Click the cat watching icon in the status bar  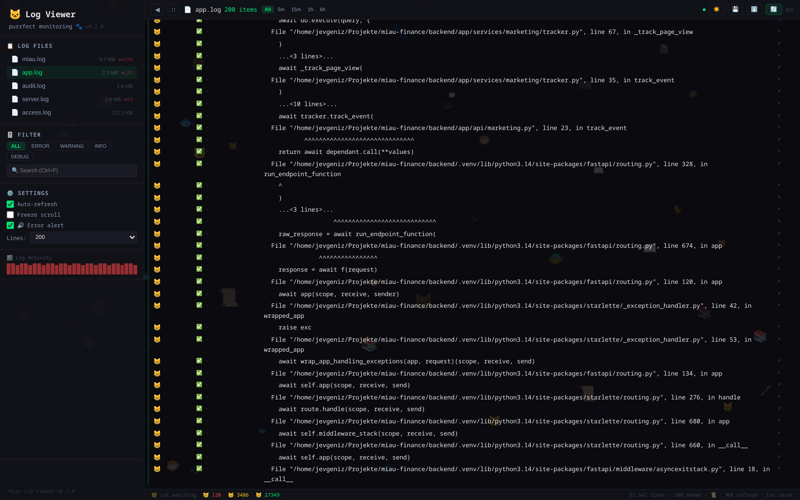click(x=154, y=495)
